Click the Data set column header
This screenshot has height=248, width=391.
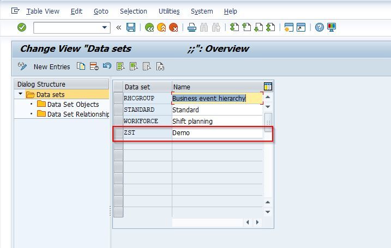[x=147, y=87]
